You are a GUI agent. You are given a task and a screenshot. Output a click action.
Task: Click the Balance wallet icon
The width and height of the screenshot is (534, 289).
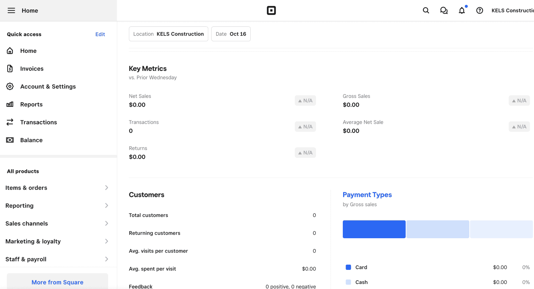click(x=10, y=140)
